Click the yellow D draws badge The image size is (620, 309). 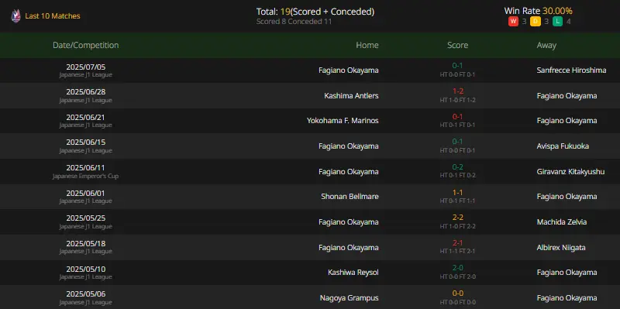click(x=536, y=22)
